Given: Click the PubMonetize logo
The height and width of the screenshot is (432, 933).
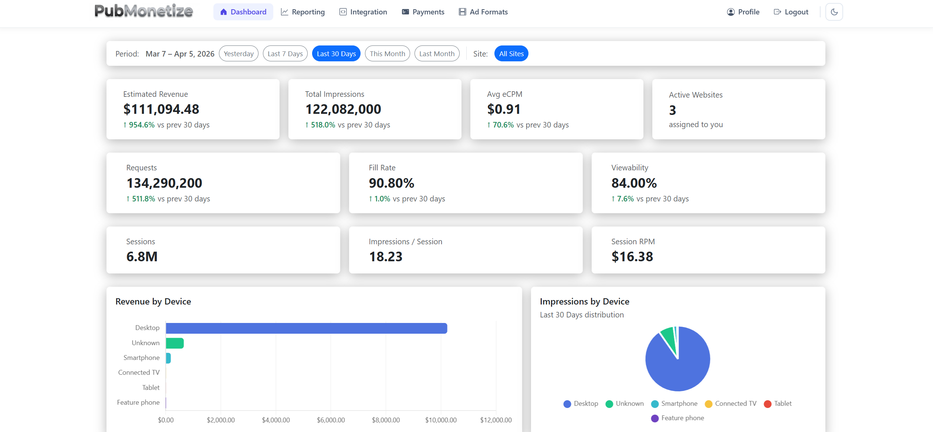Looking at the screenshot, I should coord(143,11).
